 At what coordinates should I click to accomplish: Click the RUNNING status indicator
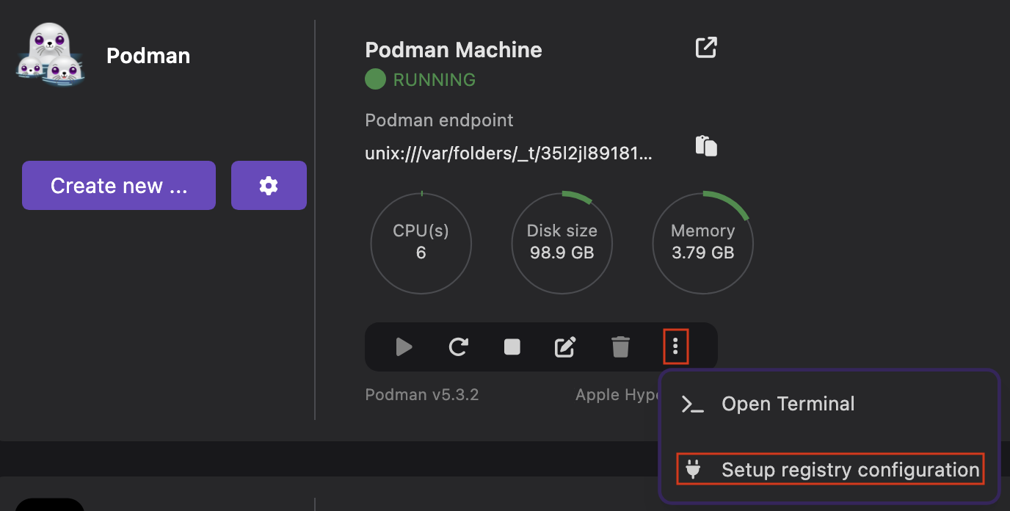[x=420, y=79]
